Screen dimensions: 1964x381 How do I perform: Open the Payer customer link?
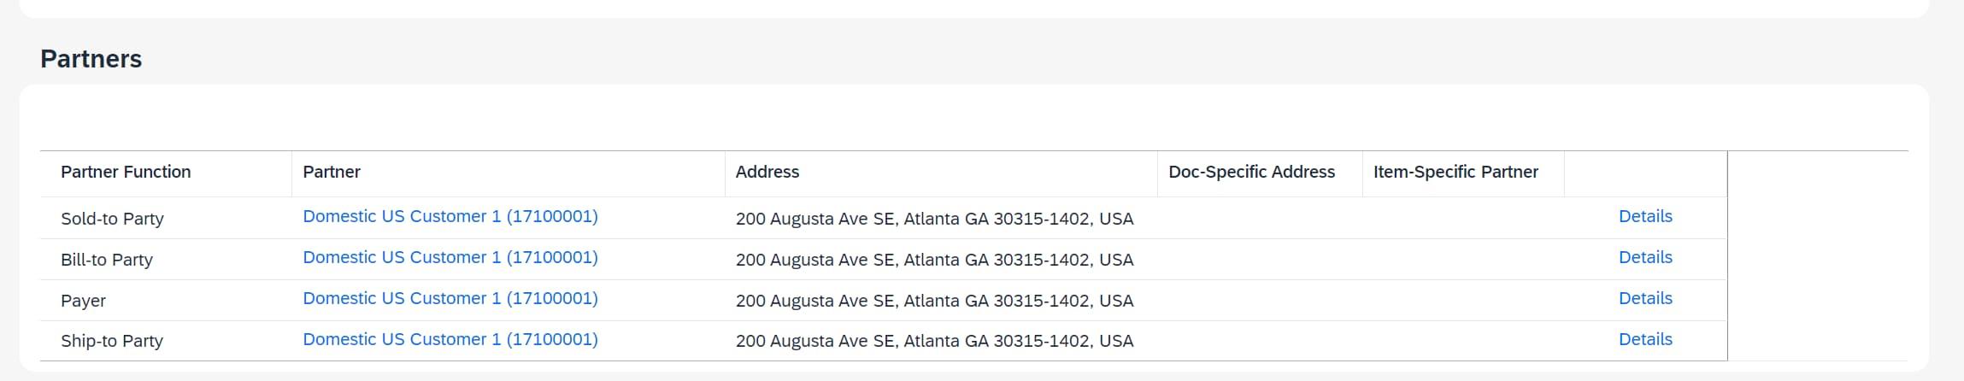tap(450, 299)
